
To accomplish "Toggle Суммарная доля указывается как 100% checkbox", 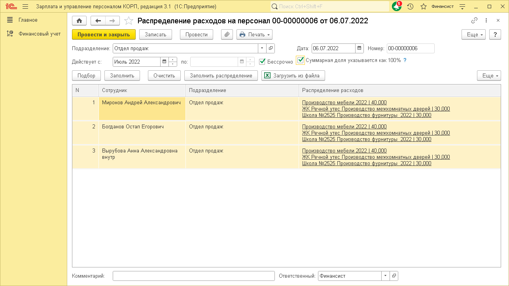I will coord(301,60).
